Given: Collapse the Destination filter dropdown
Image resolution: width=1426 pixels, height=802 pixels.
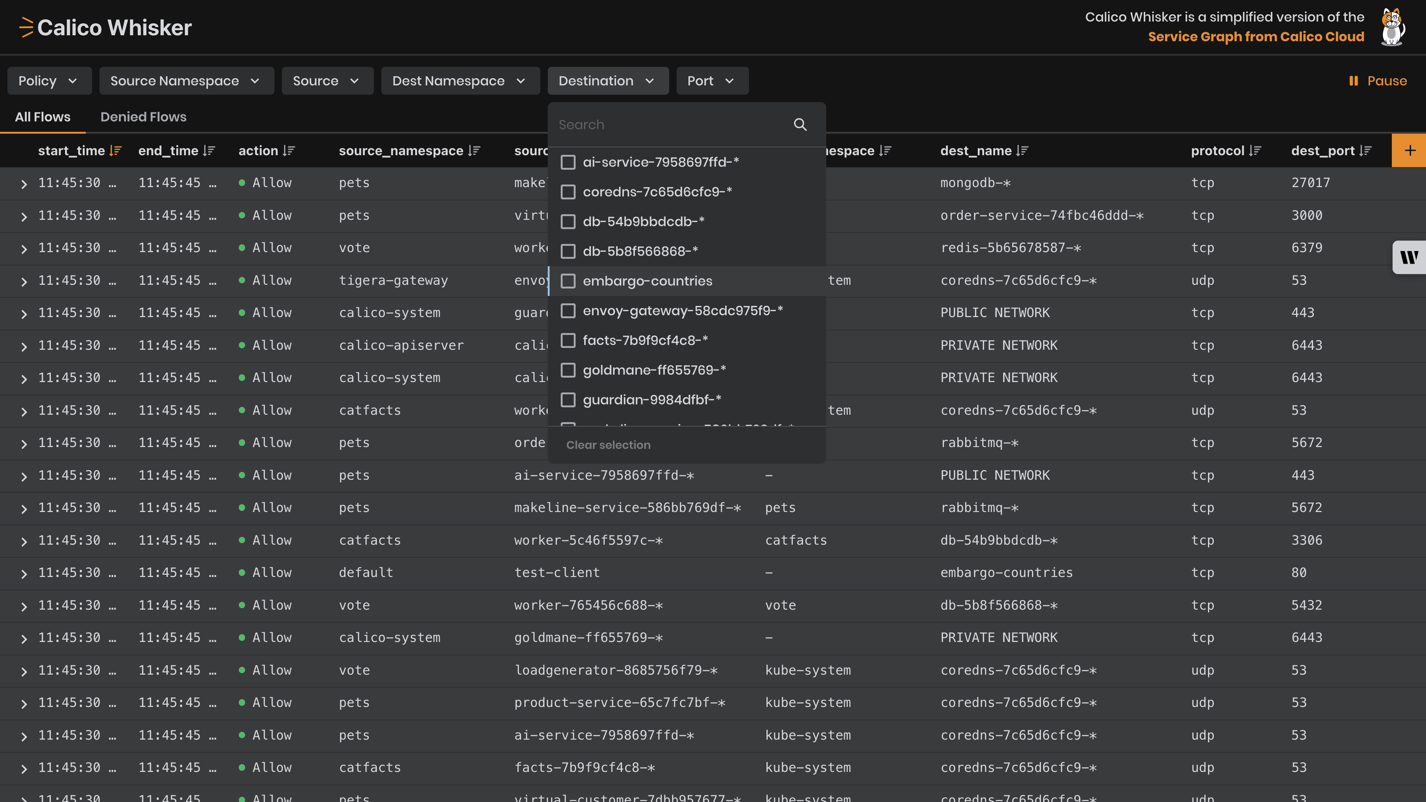Looking at the screenshot, I should click(608, 81).
